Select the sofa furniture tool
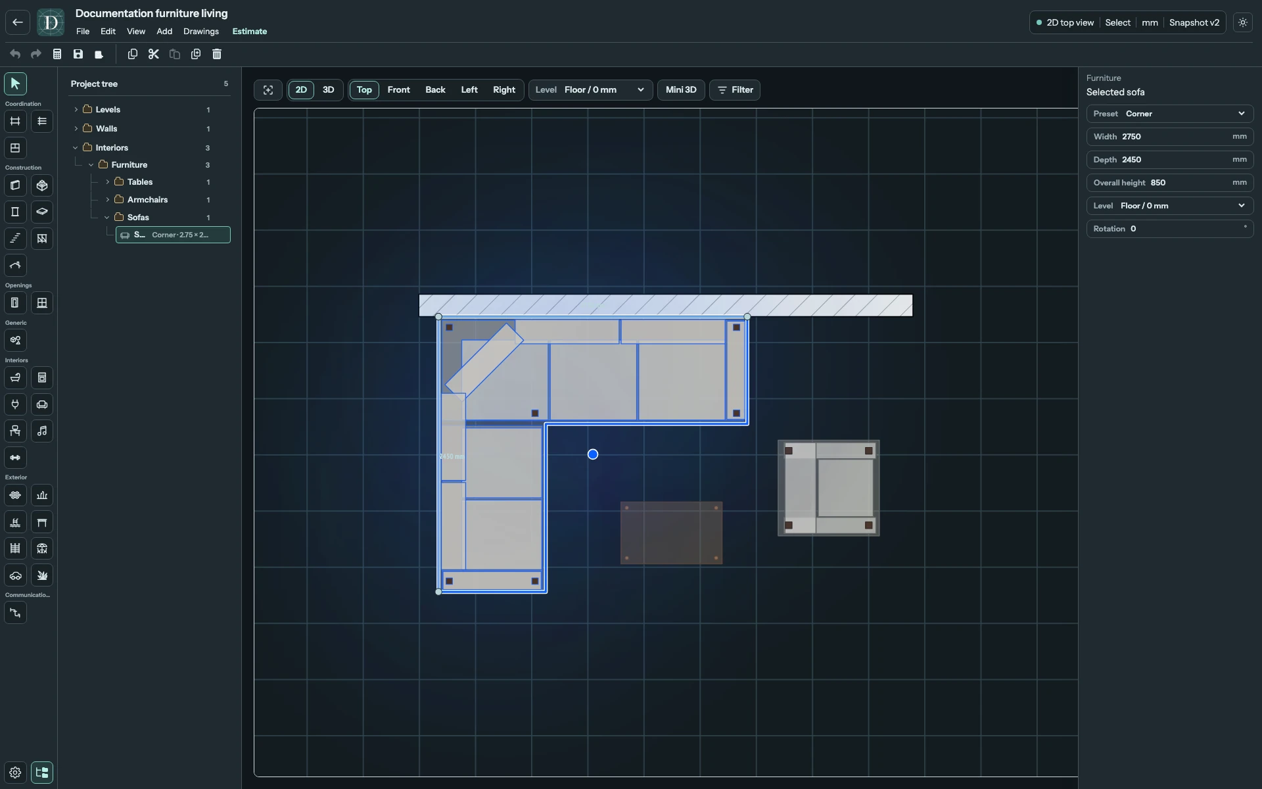The width and height of the screenshot is (1262, 789). 42,404
